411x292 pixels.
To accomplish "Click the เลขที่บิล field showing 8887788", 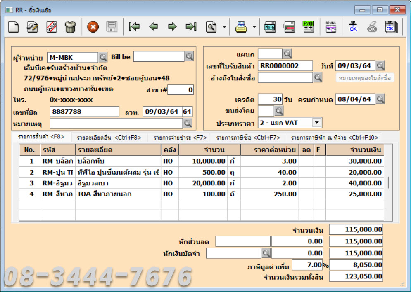I will point(84,112).
